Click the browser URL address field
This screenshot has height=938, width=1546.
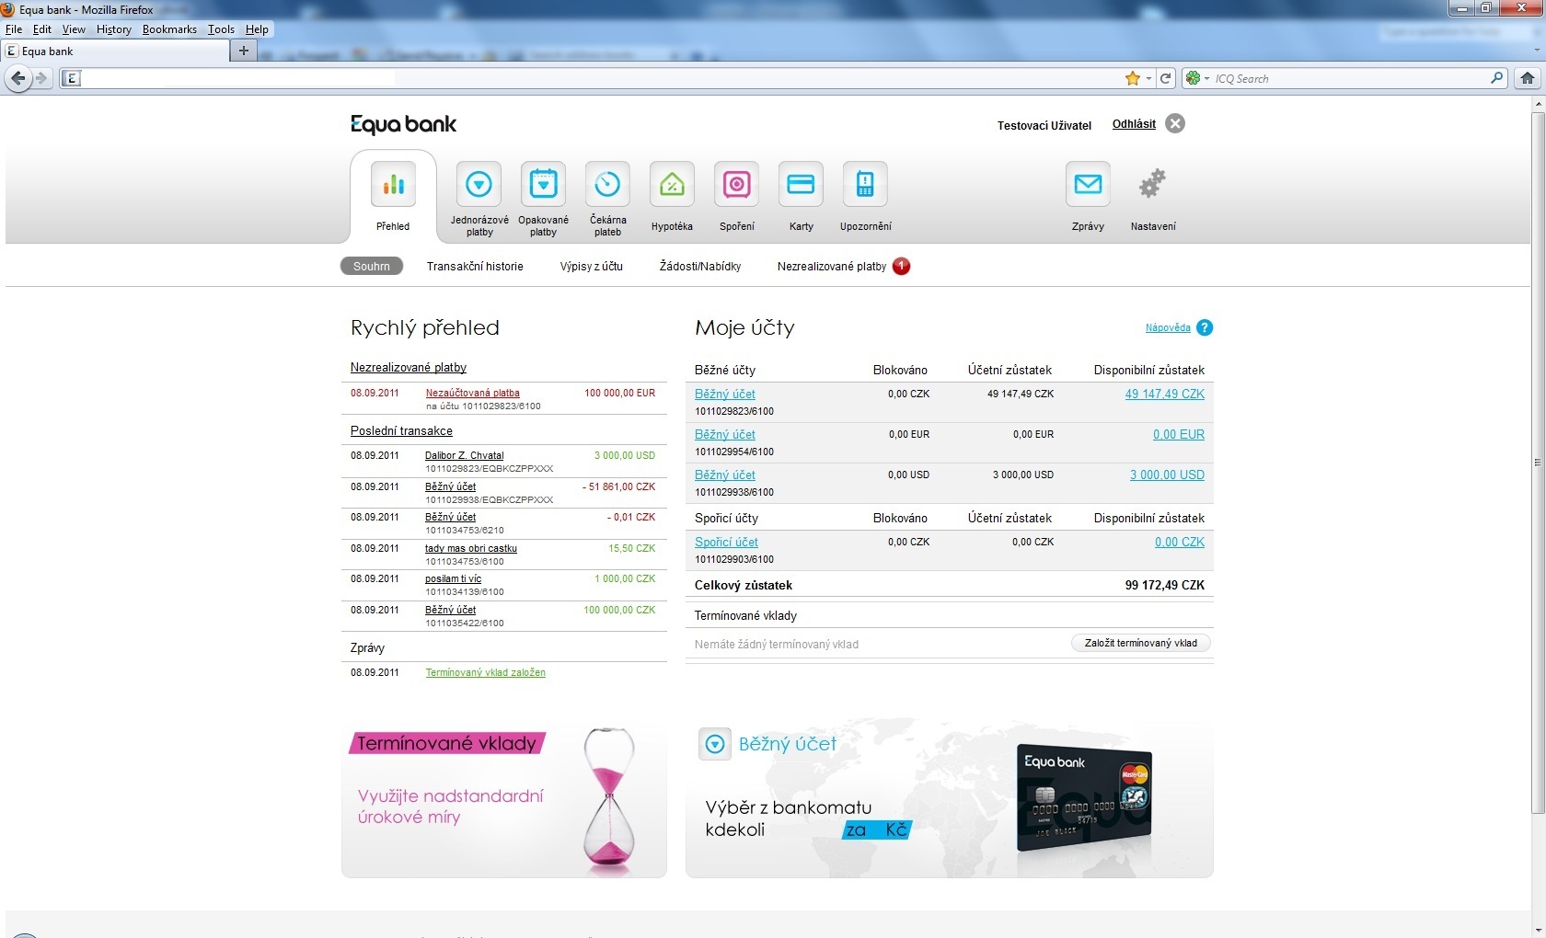pos(598,78)
